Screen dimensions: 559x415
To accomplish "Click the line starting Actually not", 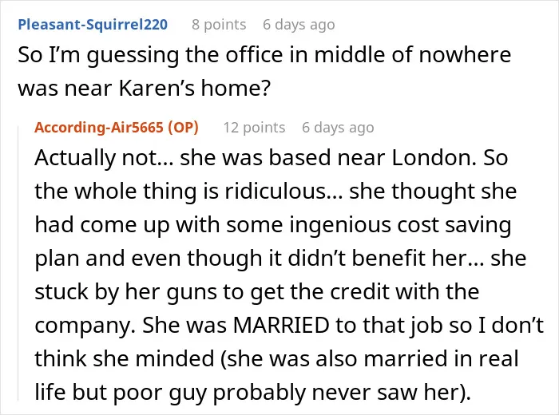I will tap(271, 157).
